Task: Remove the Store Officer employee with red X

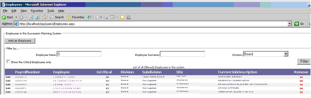Action: (301, 89)
